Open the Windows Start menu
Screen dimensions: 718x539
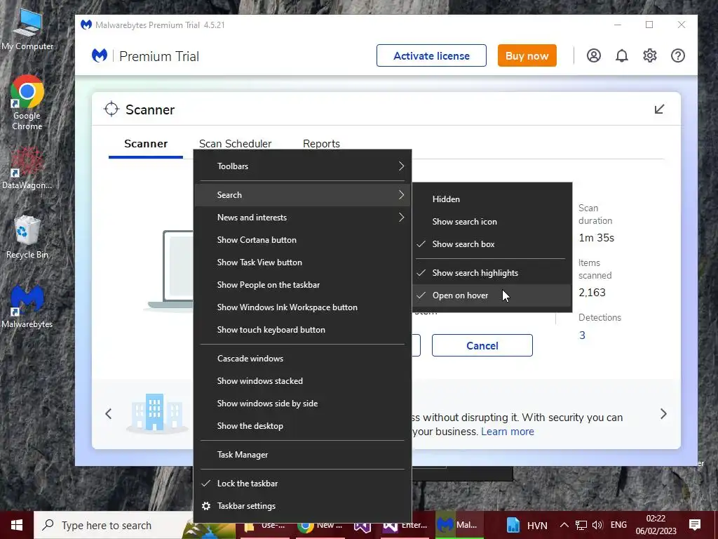pyautogui.click(x=17, y=525)
